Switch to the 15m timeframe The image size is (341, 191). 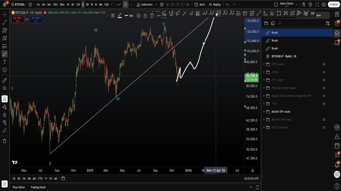pyautogui.click(x=55, y=5)
